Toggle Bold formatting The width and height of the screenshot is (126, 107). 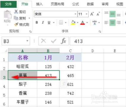37,23
